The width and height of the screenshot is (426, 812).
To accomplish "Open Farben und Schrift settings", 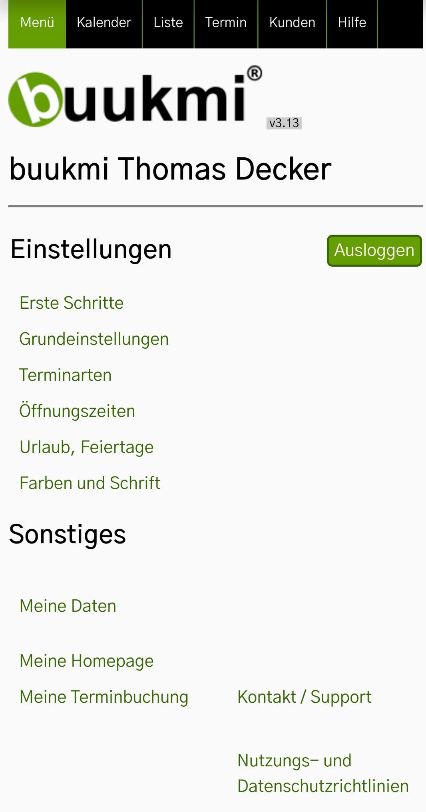I will click(90, 483).
